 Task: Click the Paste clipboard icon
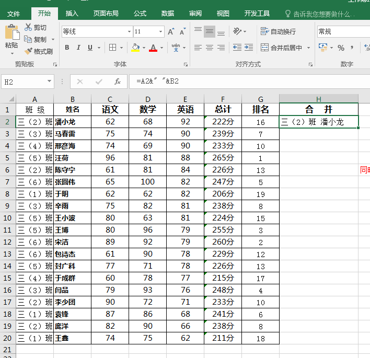(12, 32)
